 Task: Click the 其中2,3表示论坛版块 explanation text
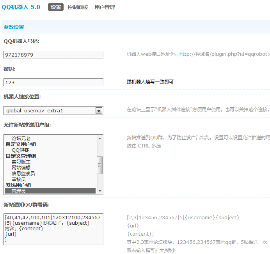click(197, 242)
